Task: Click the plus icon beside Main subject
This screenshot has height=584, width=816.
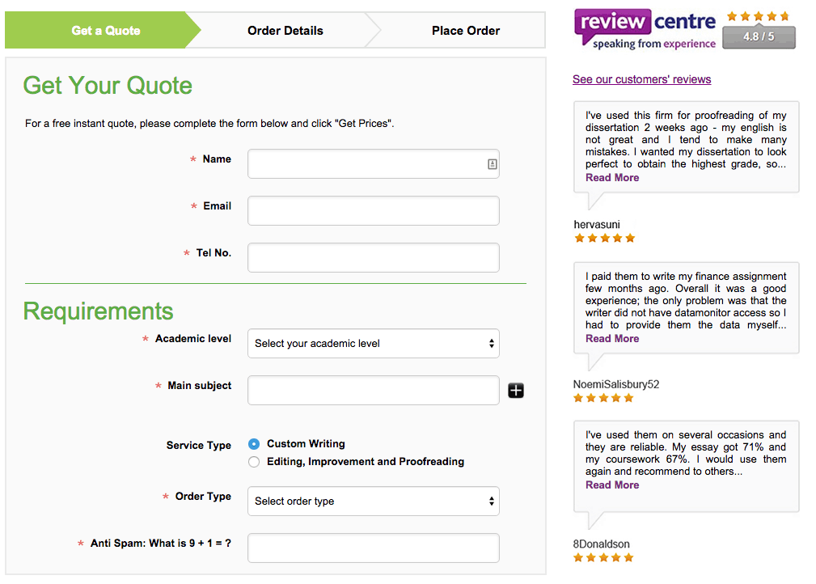Action: click(516, 391)
